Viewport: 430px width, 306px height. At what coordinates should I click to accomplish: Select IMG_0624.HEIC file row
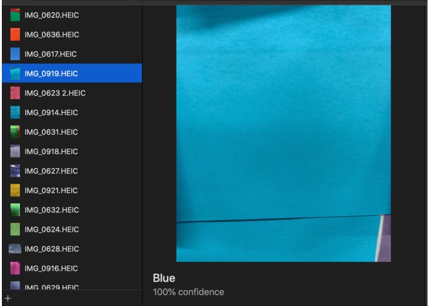click(72, 229)
